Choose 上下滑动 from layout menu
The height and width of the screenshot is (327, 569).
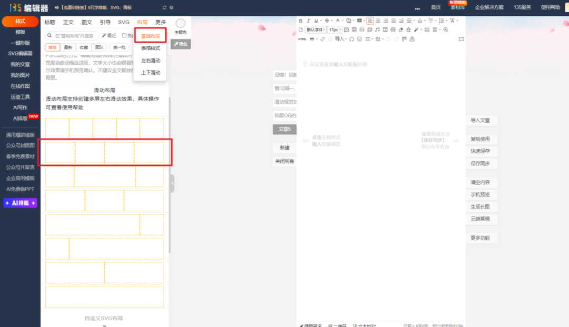(151, 73)
